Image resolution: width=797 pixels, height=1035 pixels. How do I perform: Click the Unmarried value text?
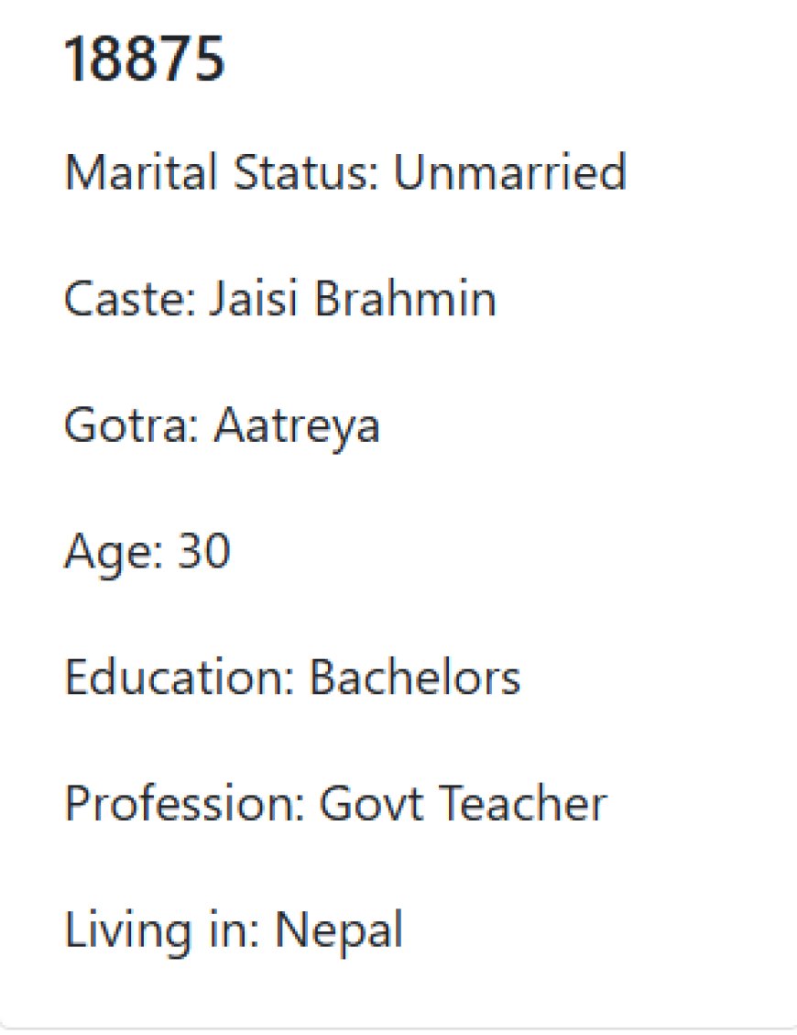click(x=510, y=172)
